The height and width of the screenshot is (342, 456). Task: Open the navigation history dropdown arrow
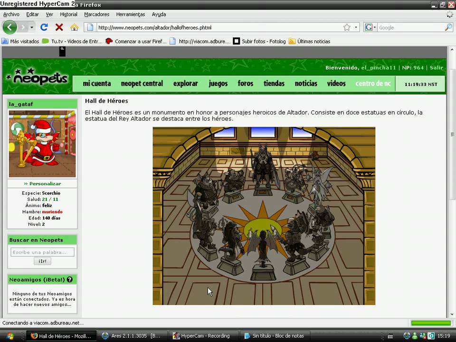[x=32, y=28]
